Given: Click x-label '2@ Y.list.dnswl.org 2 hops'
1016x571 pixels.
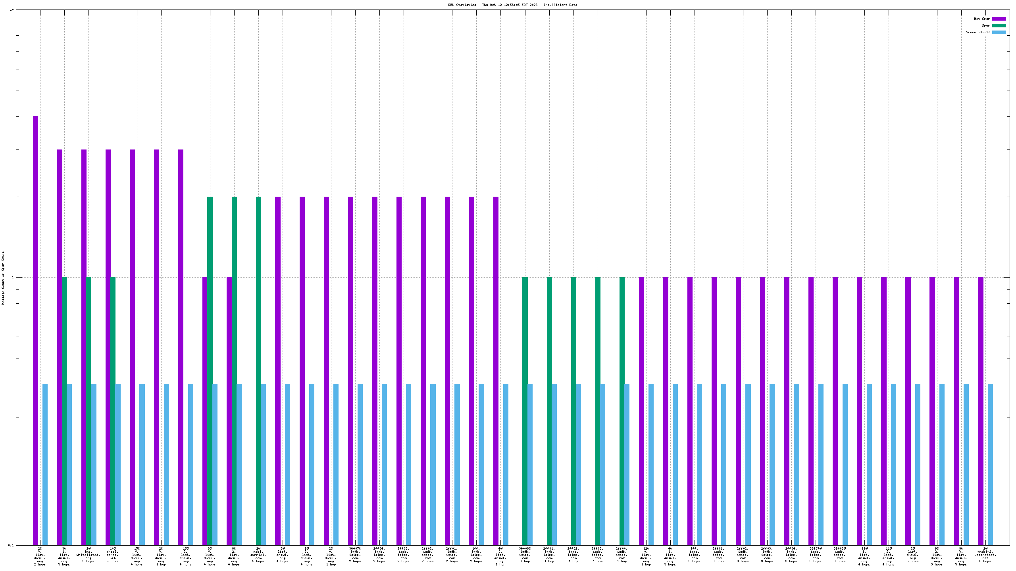Looking at the screenshot, I should [x=40, y=556].
